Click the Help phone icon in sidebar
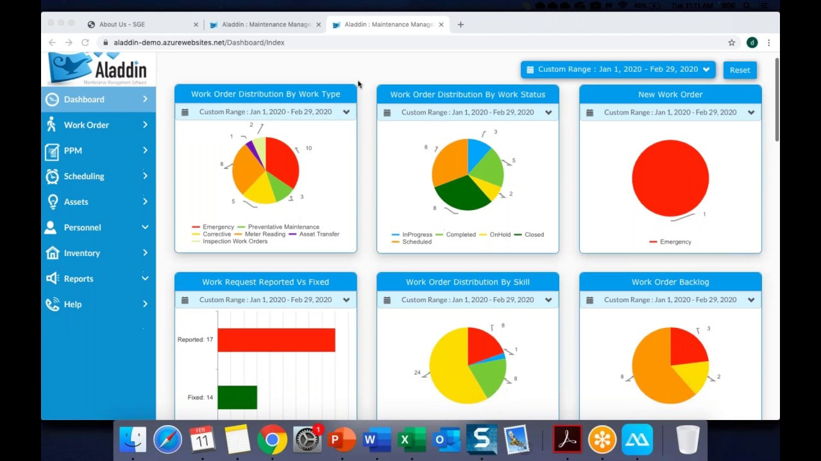The width and height of the screenshot is (821, 461). tap(52, 304)
